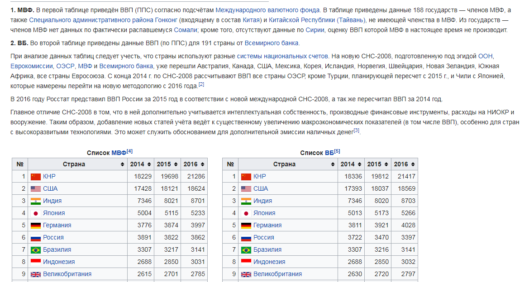Sort IMF table by 2016 column
Image resolution: width=529 pixels, height=282 pixels.
tap(194, 164)
